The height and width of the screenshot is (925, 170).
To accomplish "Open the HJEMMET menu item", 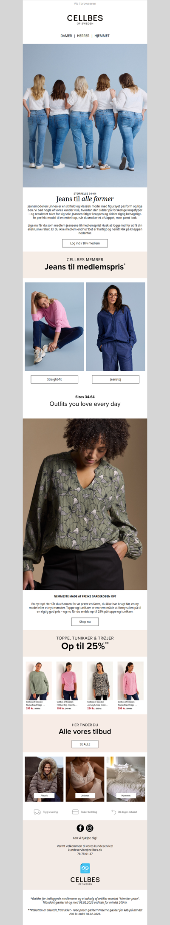I will click(x=102, y=36).
